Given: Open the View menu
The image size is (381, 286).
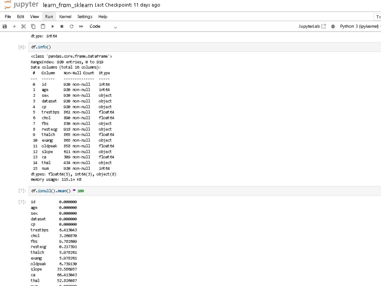Looking at the screenshot, I should pyautogui.click(x=34, y=16).
